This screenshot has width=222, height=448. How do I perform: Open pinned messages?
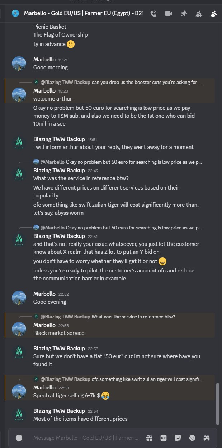[x=184, y=14]
